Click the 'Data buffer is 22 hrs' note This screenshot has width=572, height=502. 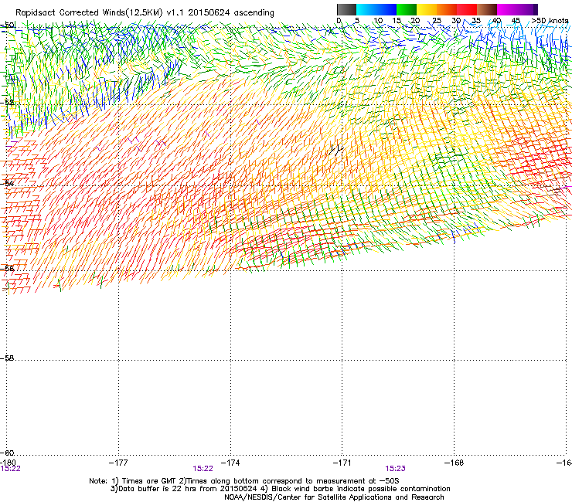click(280, 489)
